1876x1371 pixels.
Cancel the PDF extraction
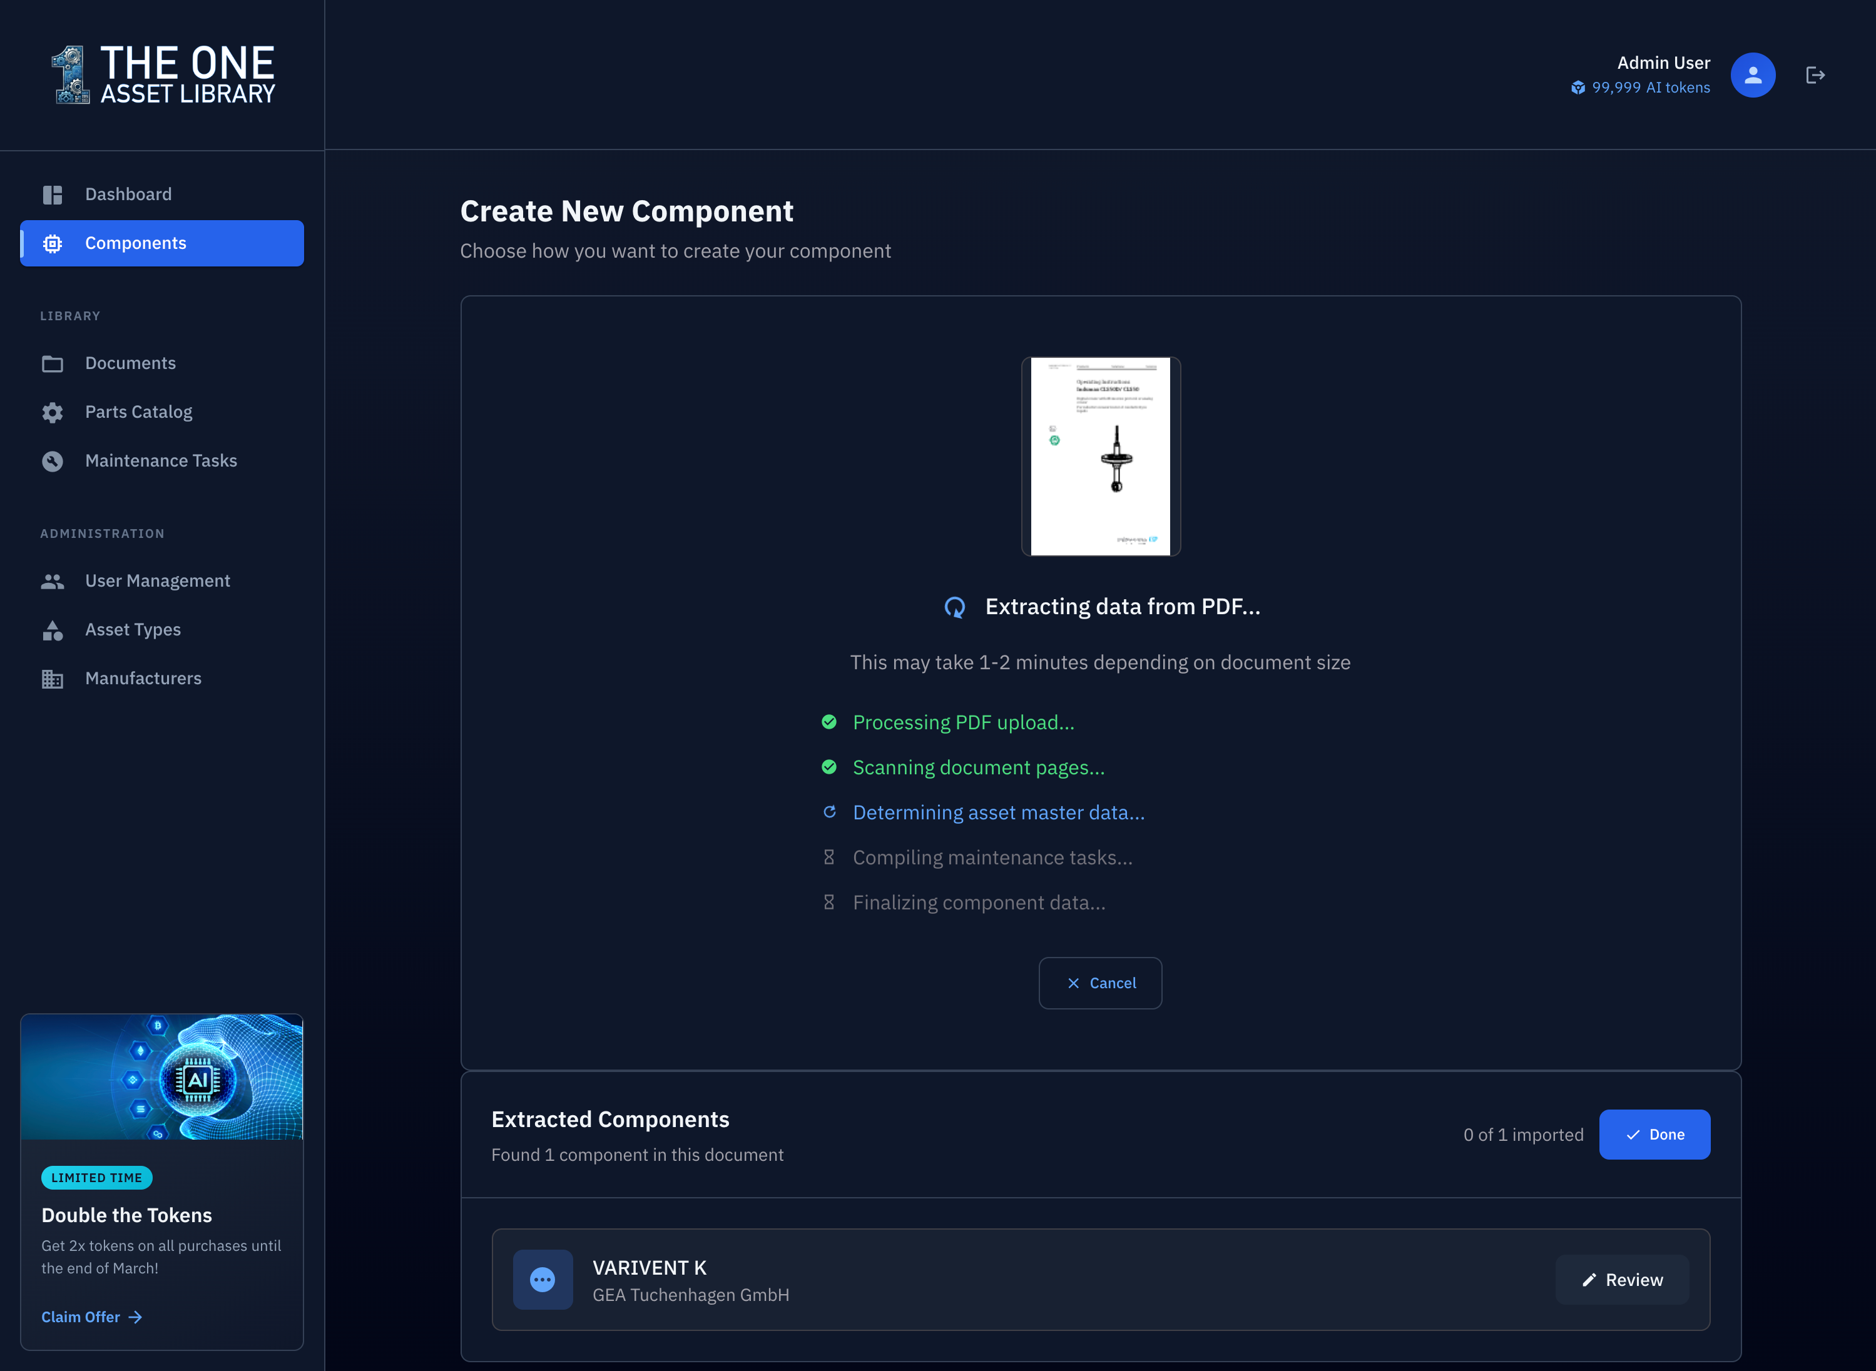point(1100,983)
